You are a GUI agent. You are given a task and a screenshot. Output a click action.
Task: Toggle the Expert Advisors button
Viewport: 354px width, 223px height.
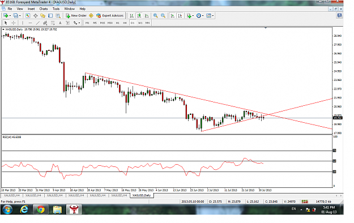click(x=110, y=16)
